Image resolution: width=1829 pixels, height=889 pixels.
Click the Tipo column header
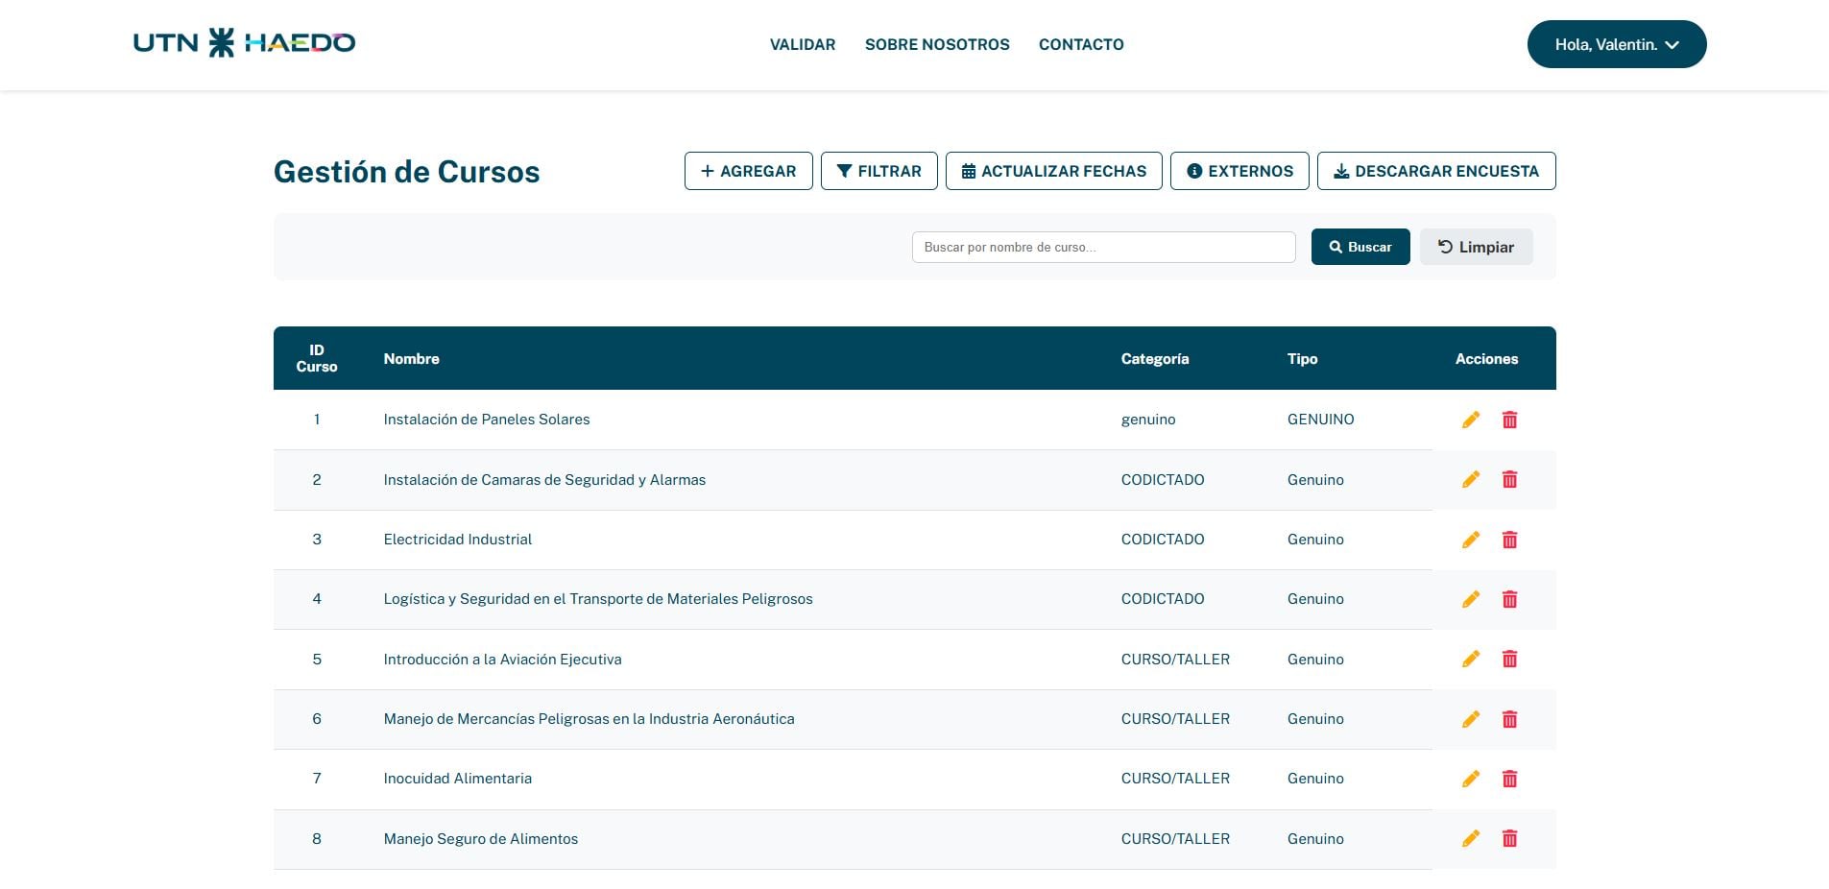pos(1302,359)
